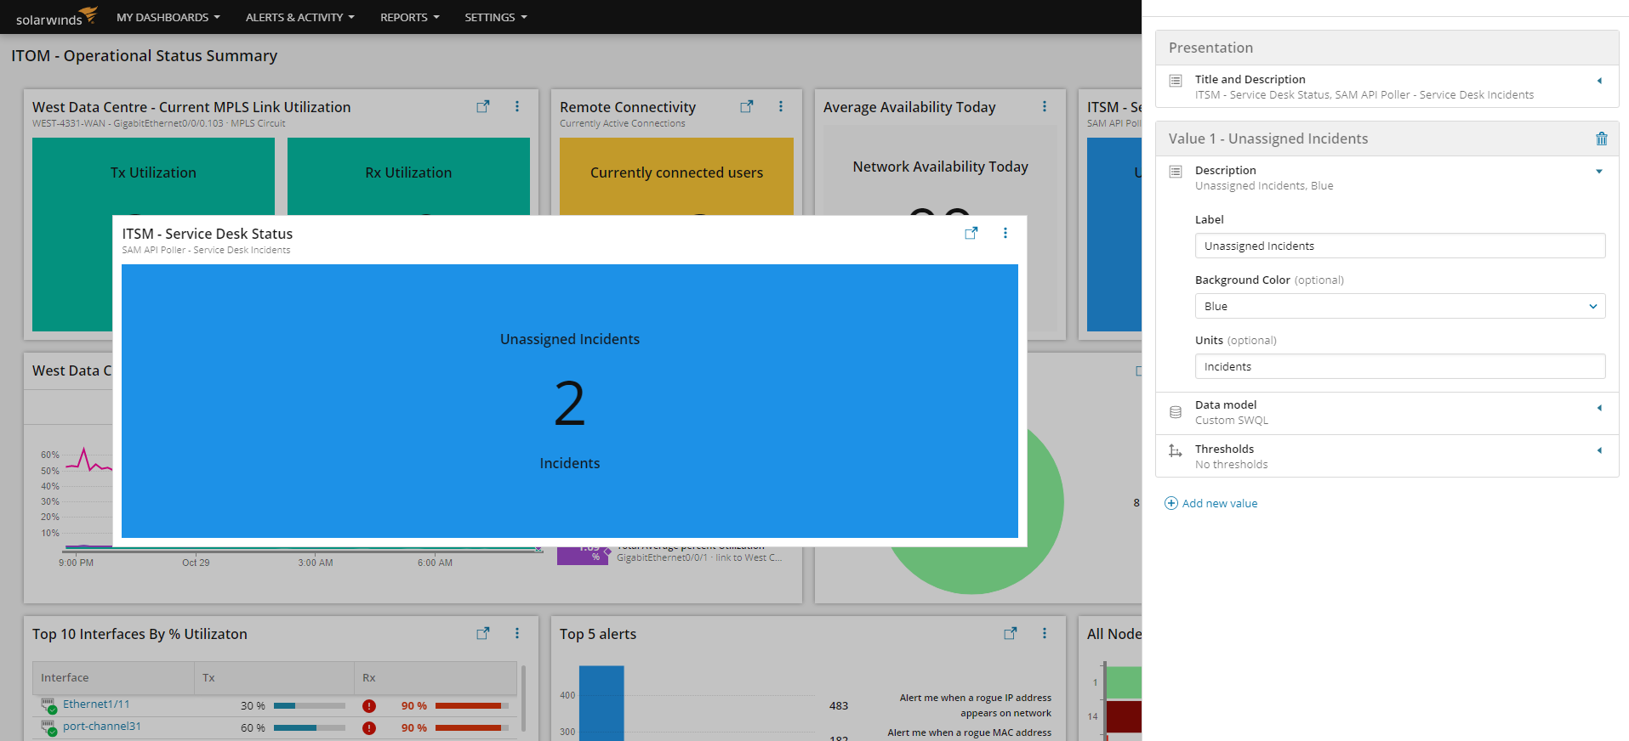Open ITSM Service Desk Status options menu

1005,233
